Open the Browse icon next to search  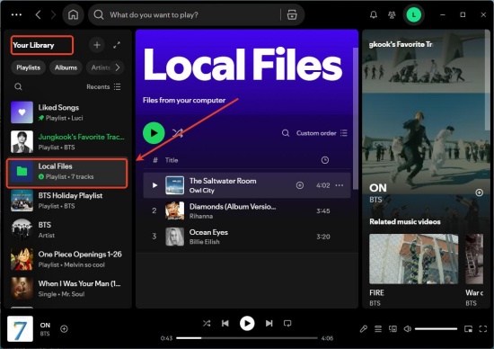tap(292, 14)
